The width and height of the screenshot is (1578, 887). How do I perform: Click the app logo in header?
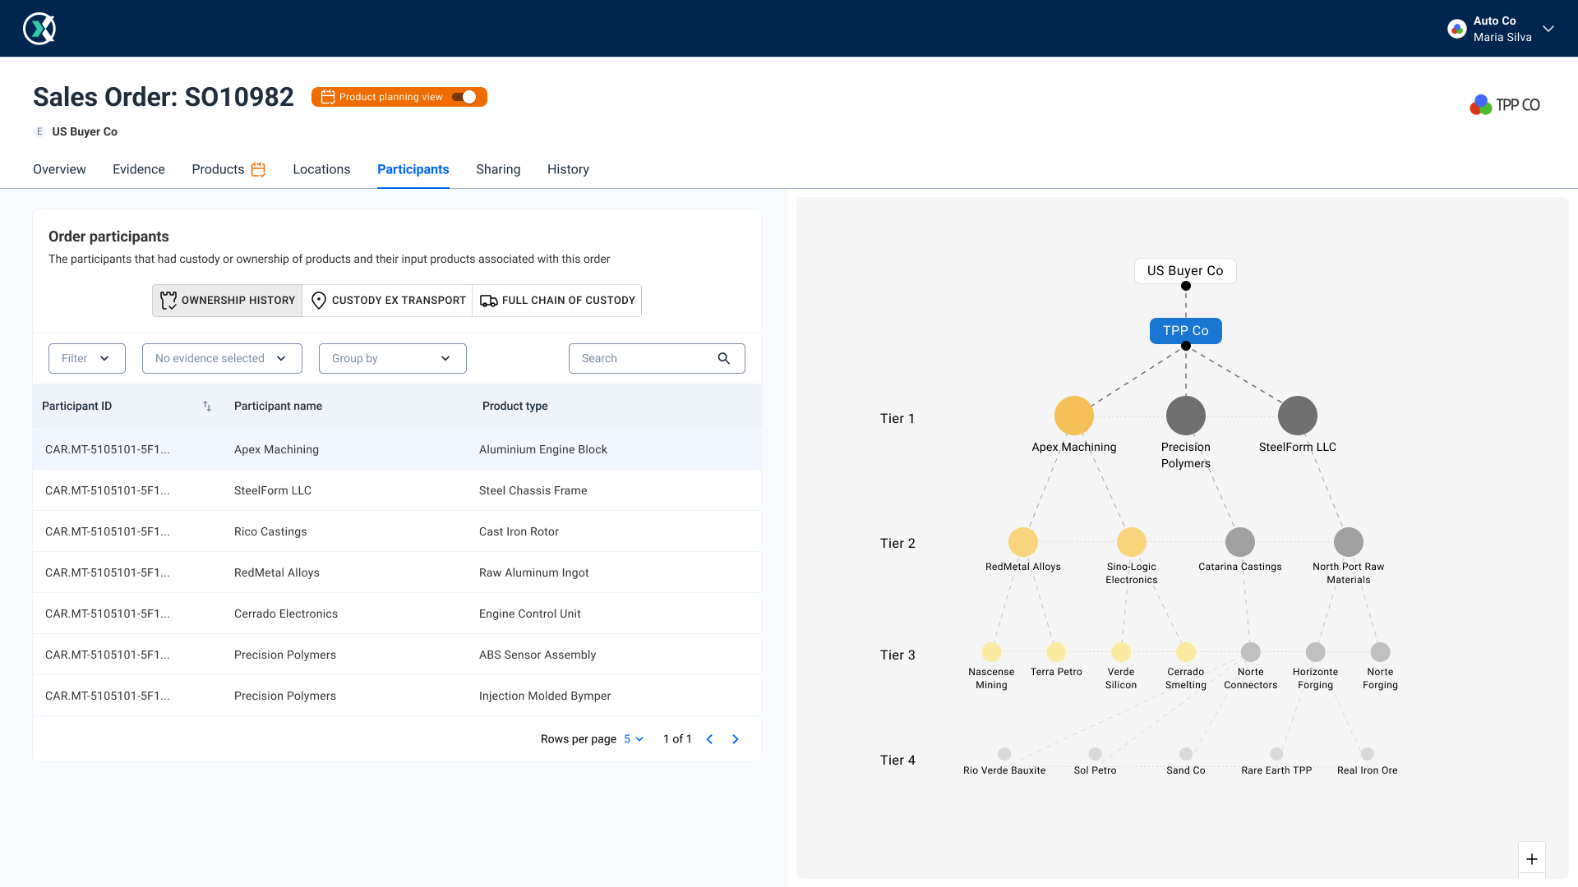point(39,29)
